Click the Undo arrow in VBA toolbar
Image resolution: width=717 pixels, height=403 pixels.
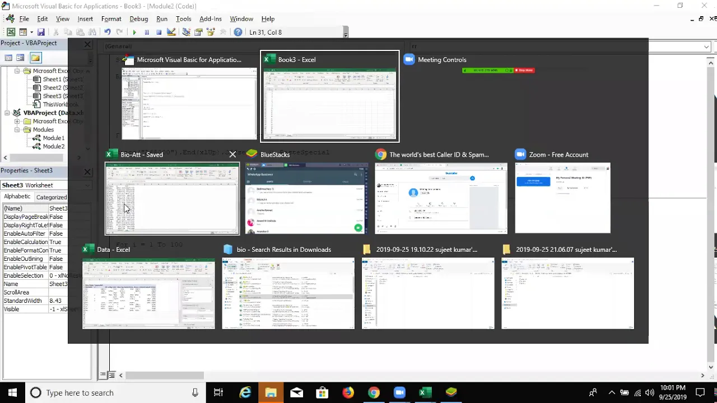point(107,32)
